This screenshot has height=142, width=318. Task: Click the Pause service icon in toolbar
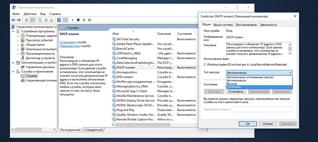point(84,20)
